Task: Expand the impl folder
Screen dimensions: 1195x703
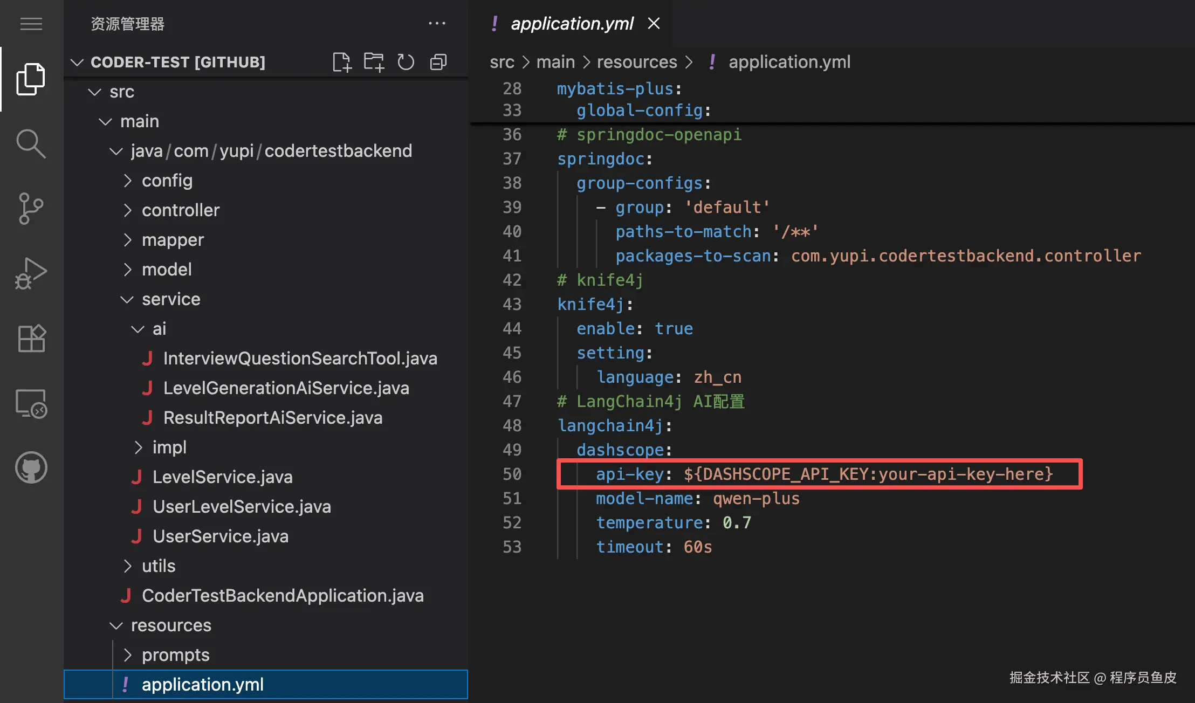Action: pos(169,447)
